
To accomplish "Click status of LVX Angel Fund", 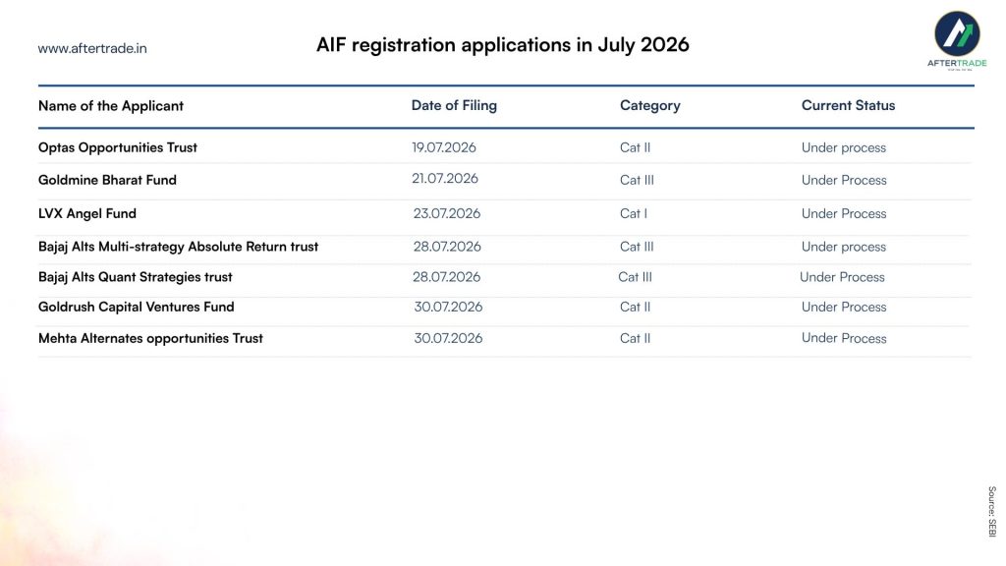I will click(844, 213).
